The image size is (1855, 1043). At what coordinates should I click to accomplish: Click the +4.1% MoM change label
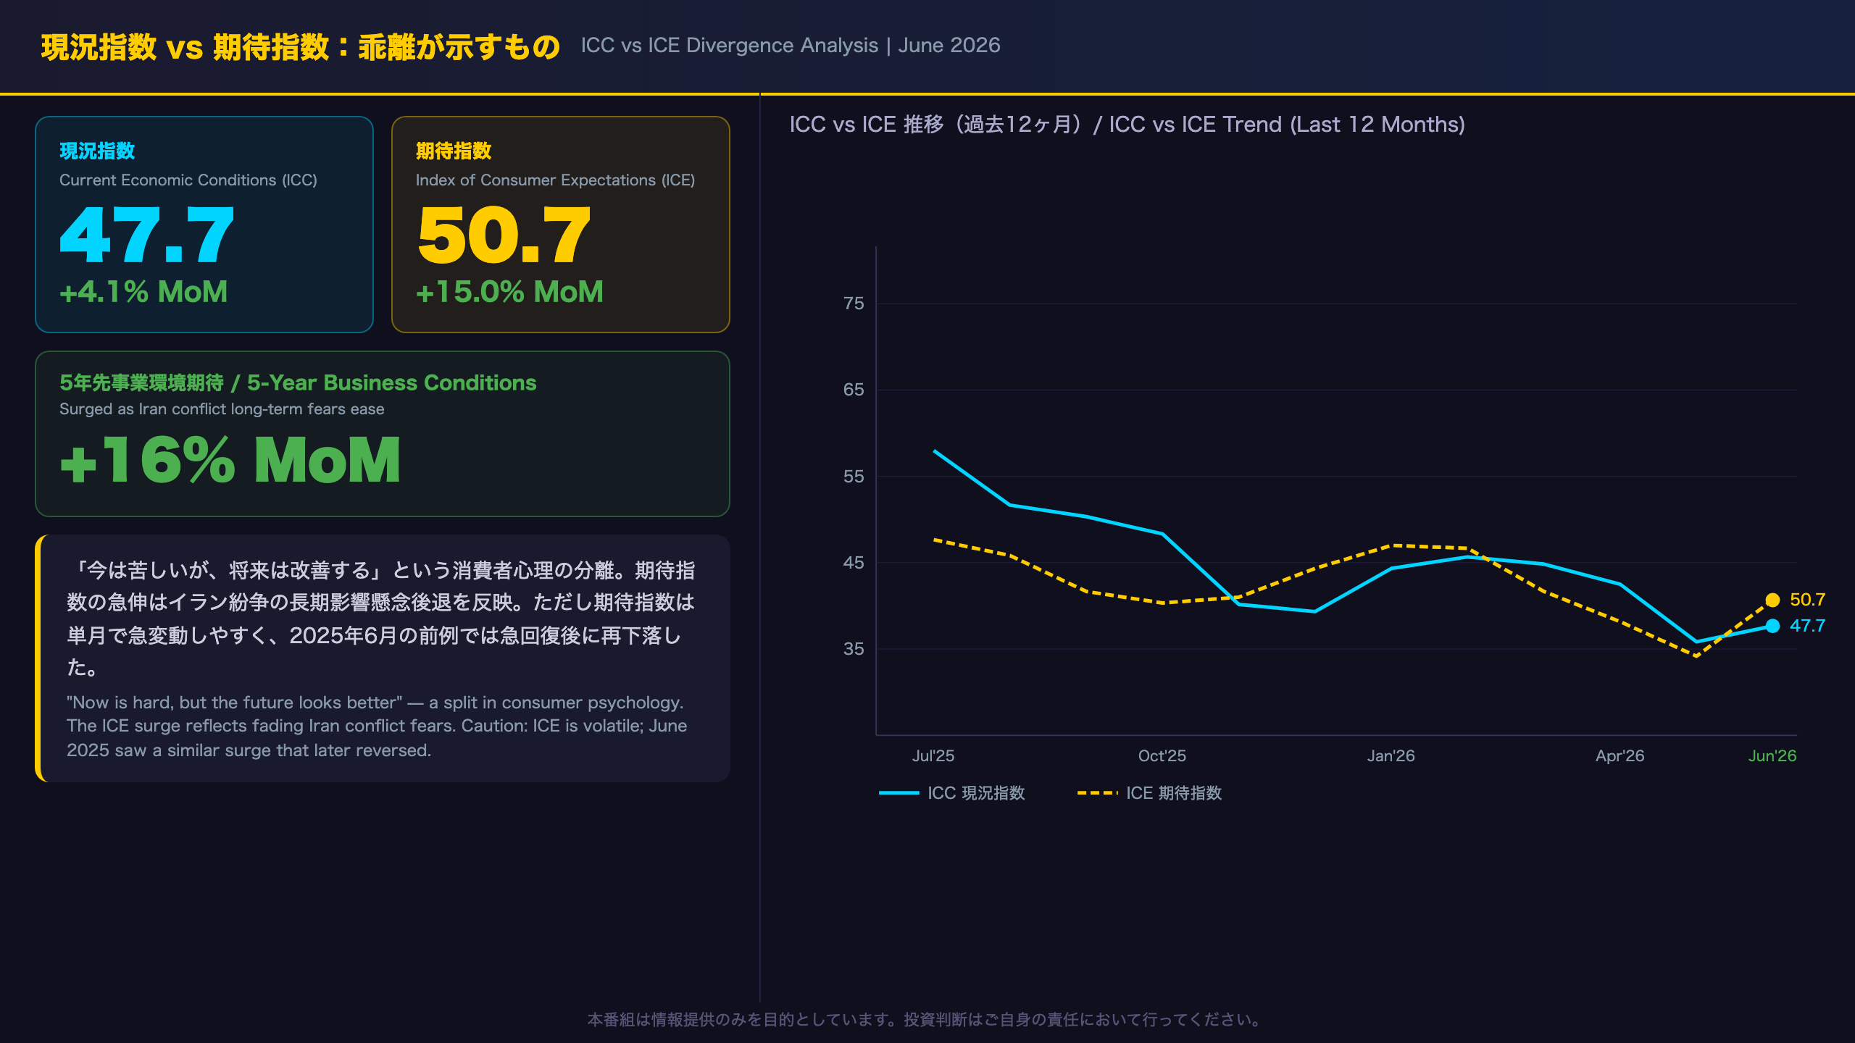pos(143,292)
